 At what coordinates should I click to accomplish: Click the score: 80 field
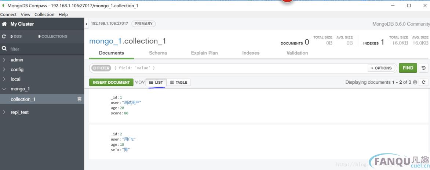(120, 113)
